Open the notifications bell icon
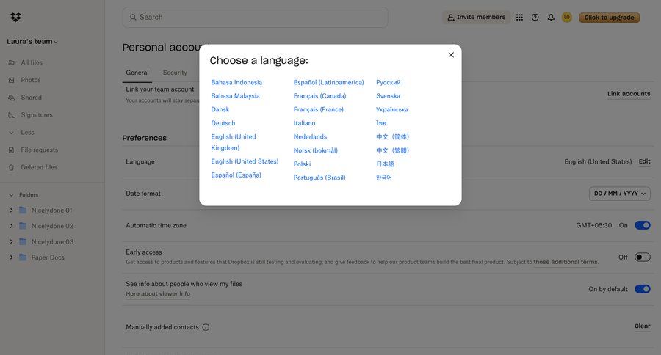The width and height of the screenshot is (661, 355). coord(551,18)
